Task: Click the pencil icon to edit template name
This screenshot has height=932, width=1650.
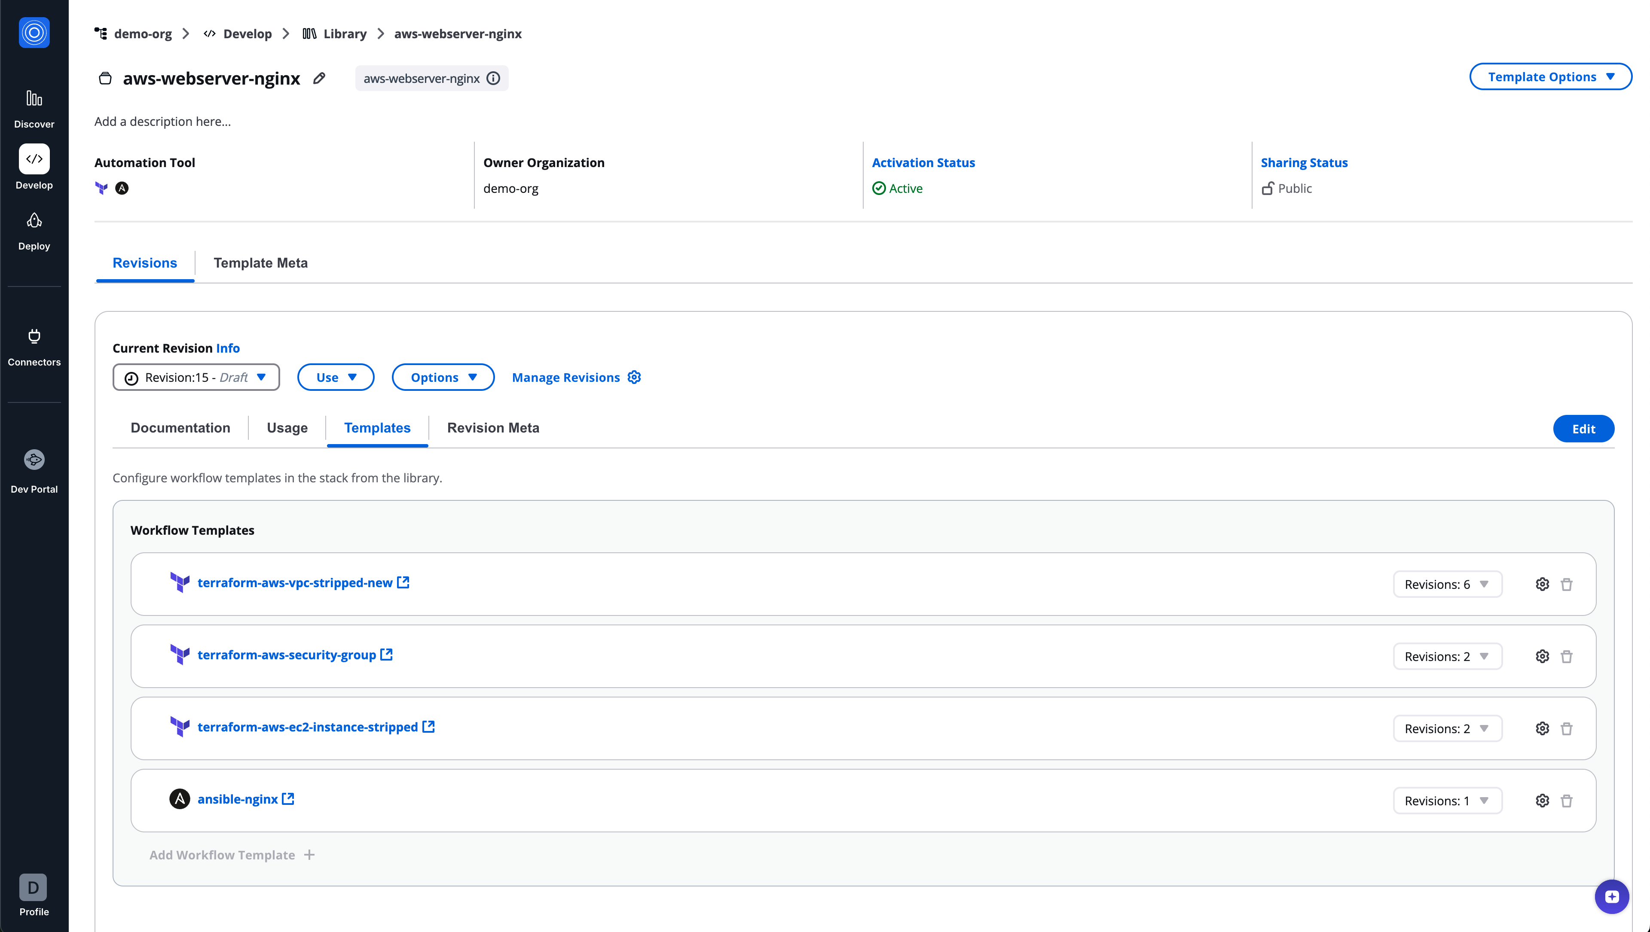Action: pyautogui.click(x=319, y=78)
